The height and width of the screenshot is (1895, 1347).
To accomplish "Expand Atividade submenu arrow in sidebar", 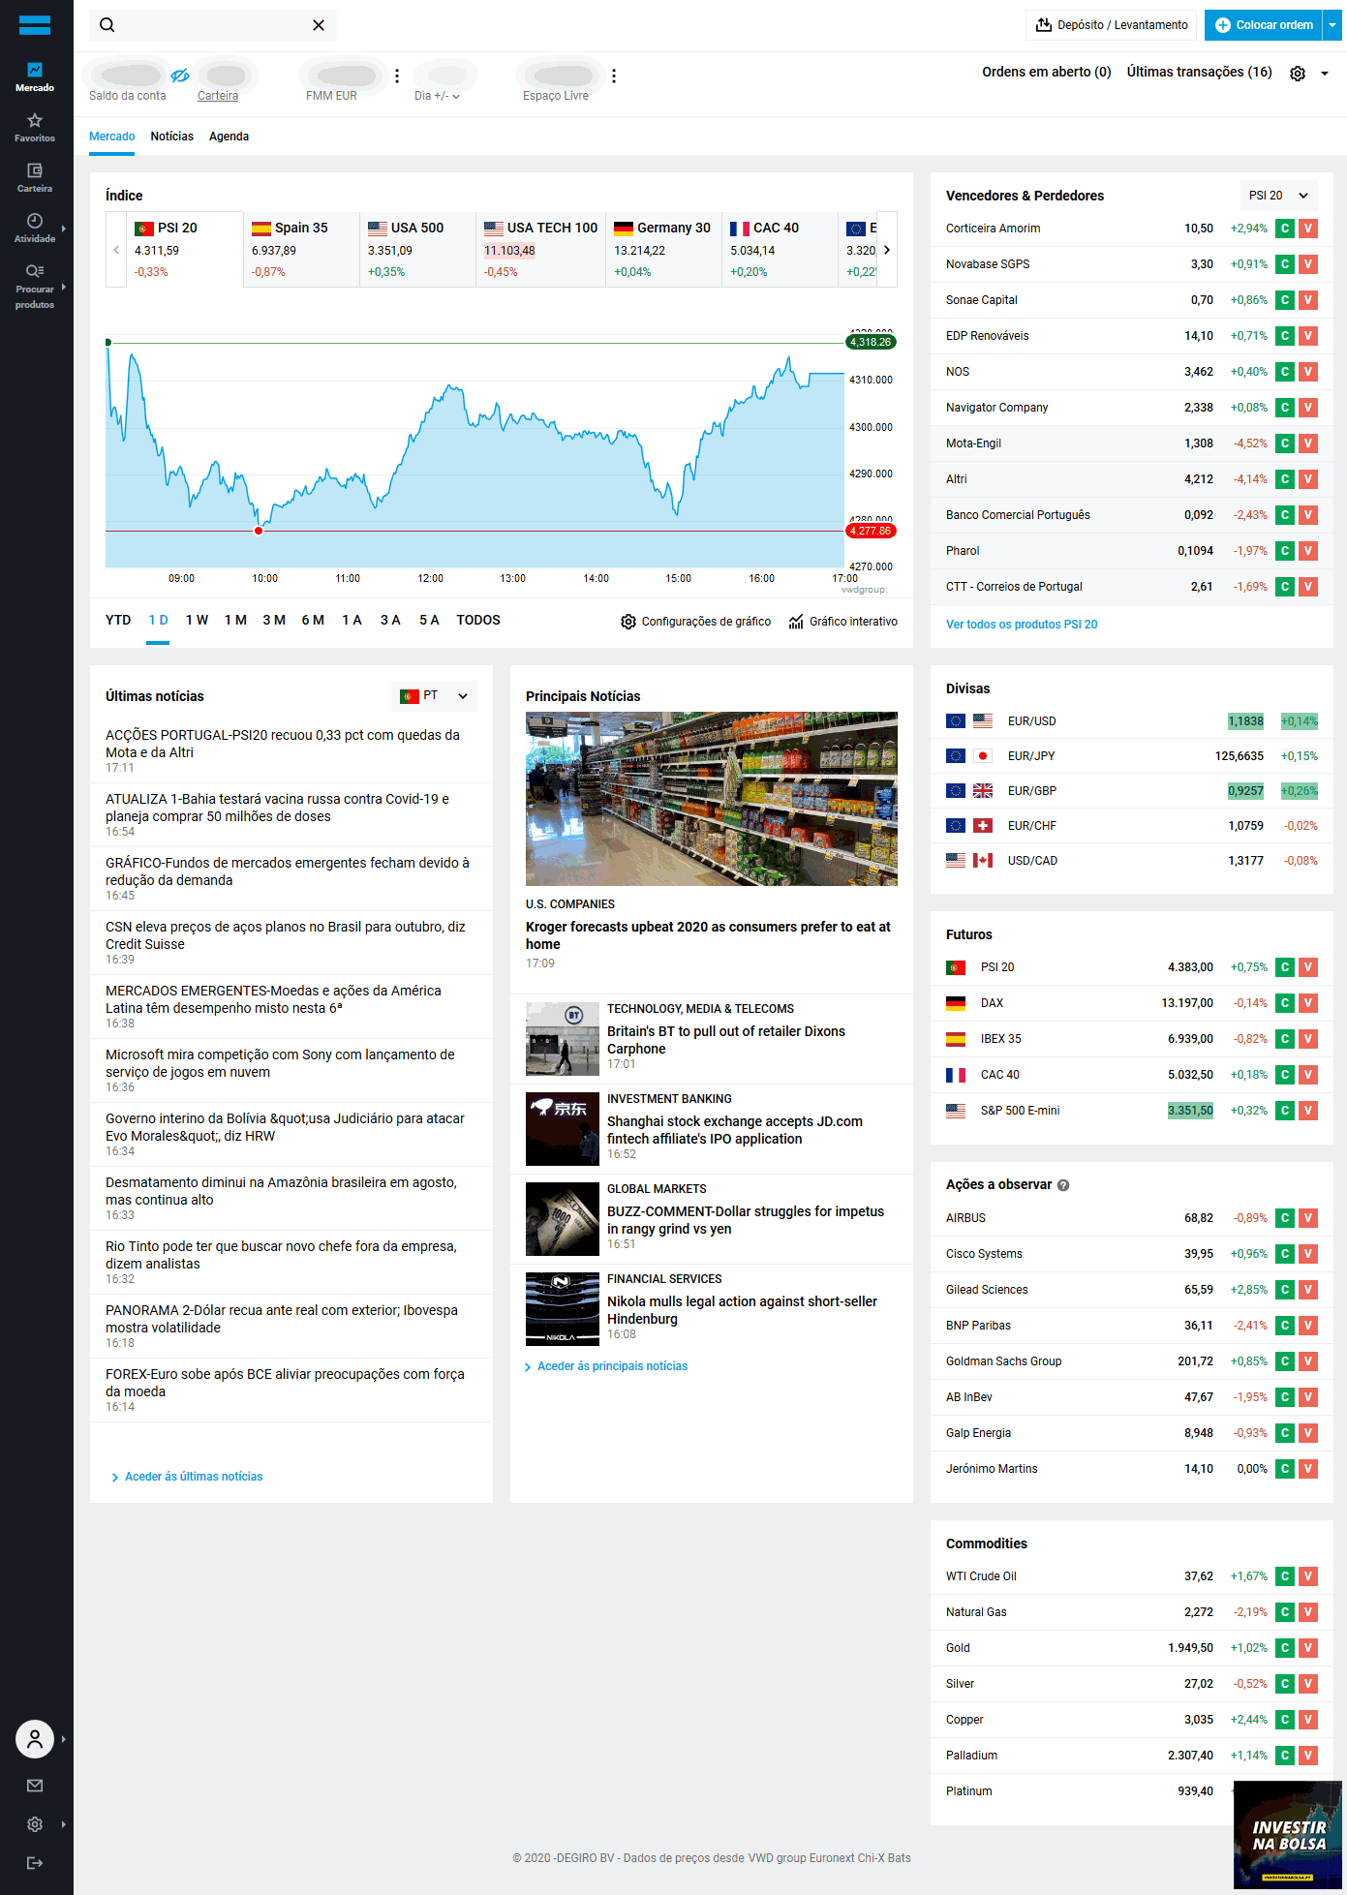I will click(x=64, y=229).
